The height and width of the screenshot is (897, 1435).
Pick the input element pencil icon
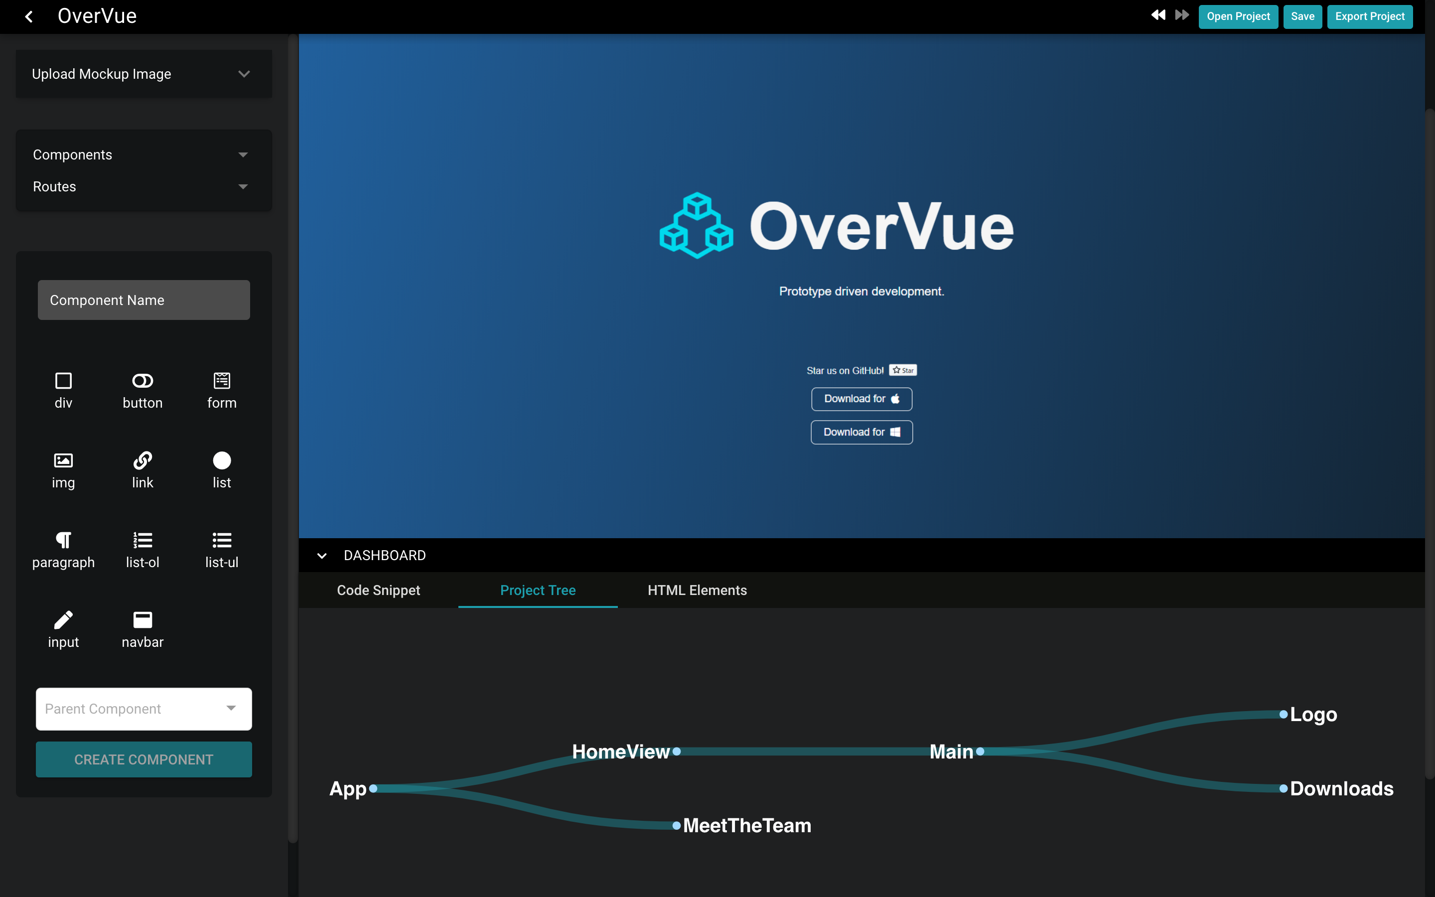tap(63, 620)
